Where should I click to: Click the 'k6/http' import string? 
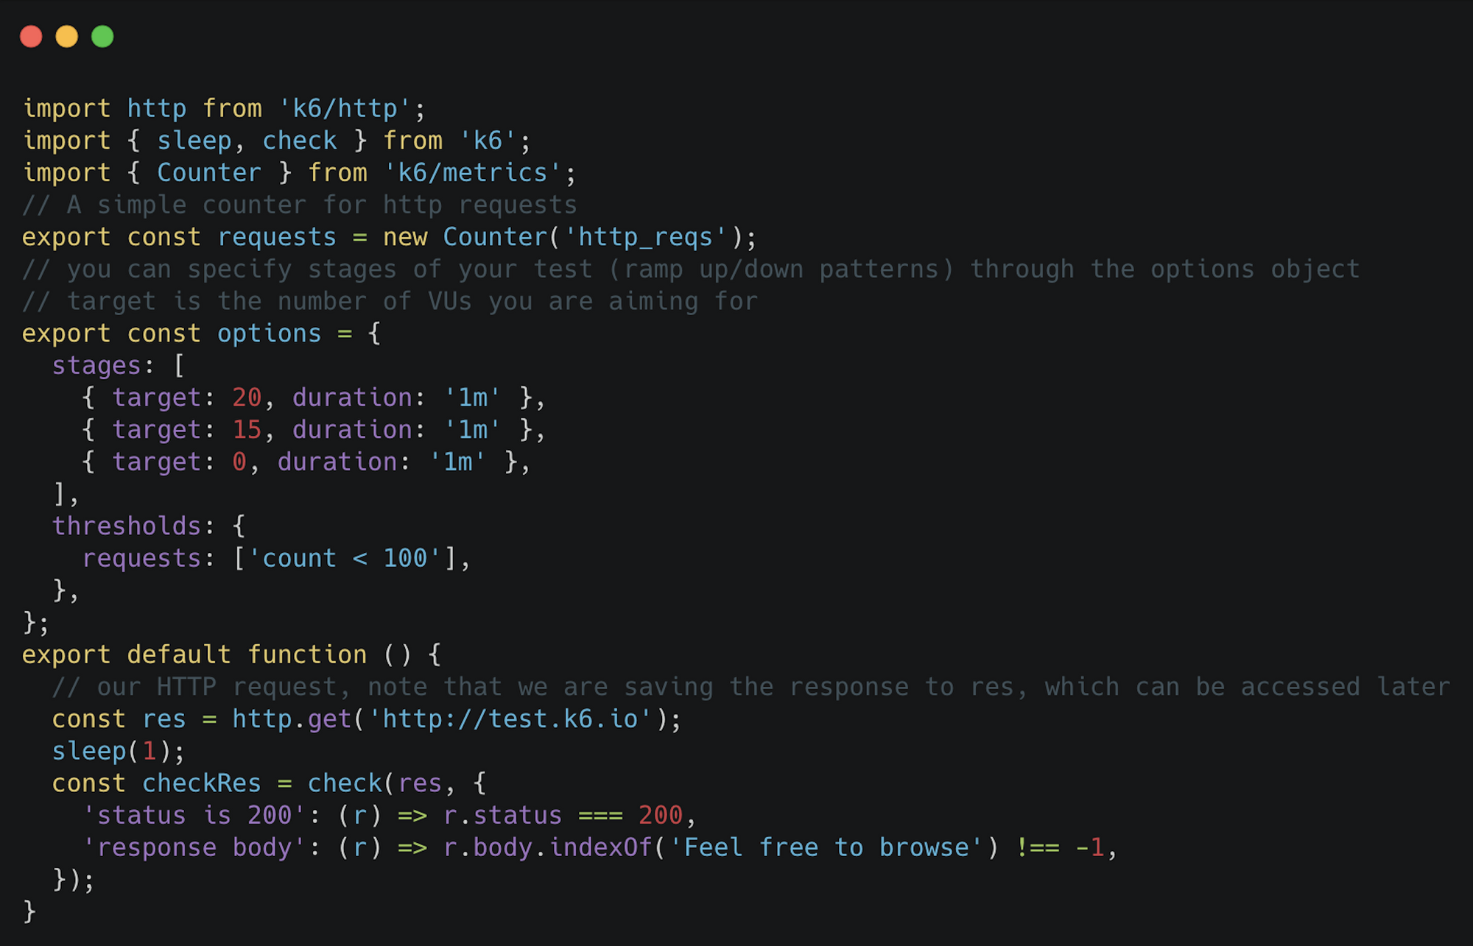[345, 109]
